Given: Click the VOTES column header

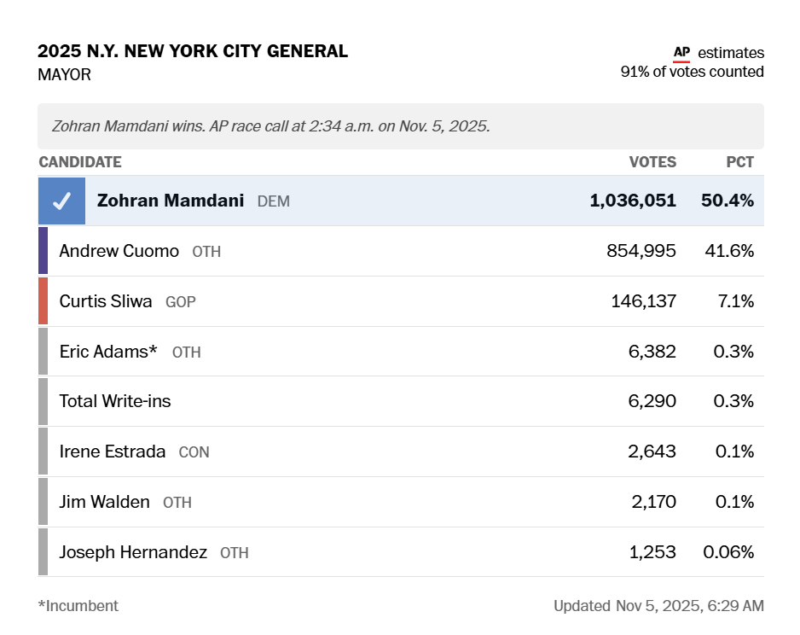Looking at the screenshot, I should [x=652, y=162].
